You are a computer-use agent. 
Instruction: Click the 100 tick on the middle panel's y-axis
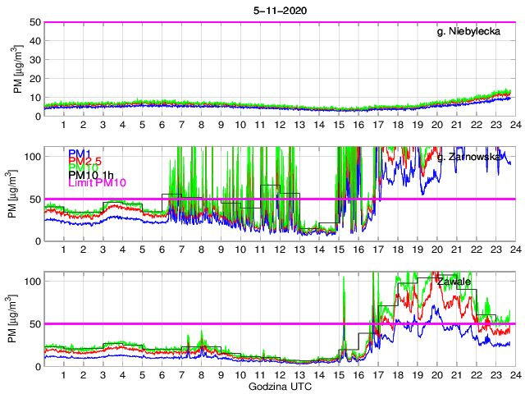point(31,156)
